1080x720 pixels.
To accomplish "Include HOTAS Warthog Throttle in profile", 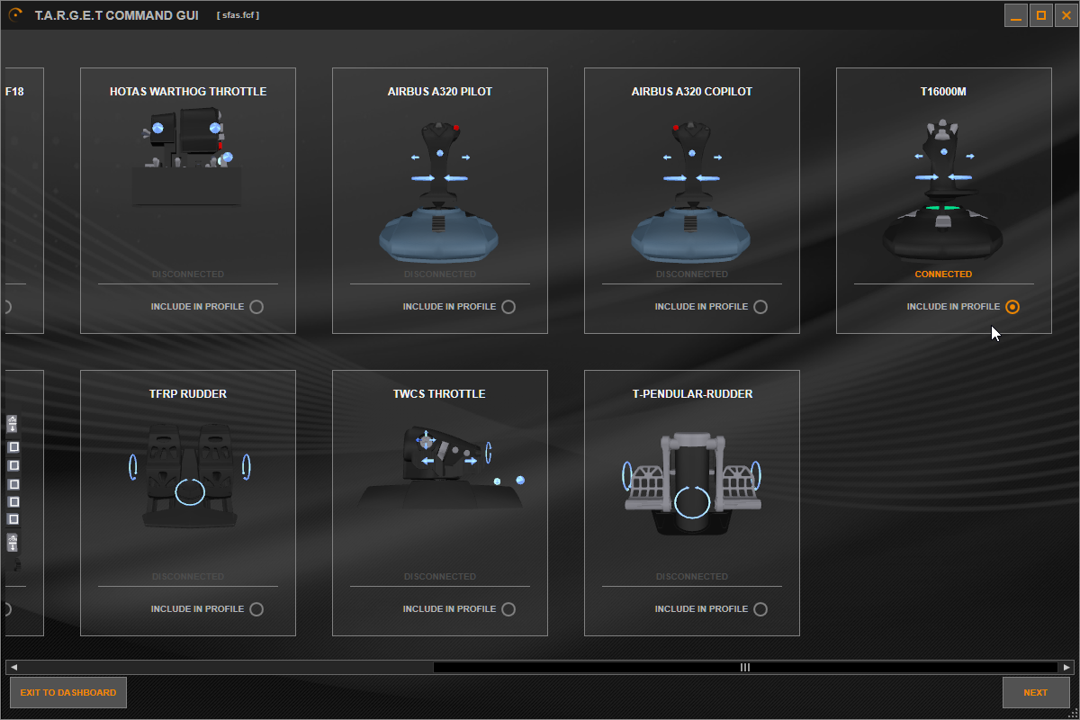I will pos(256,307).
